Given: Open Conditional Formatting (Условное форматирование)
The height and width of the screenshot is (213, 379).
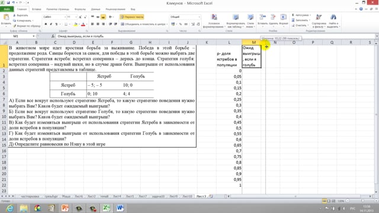Looking at the screenshot, I should pyautogui.click(x=214, y=21).
